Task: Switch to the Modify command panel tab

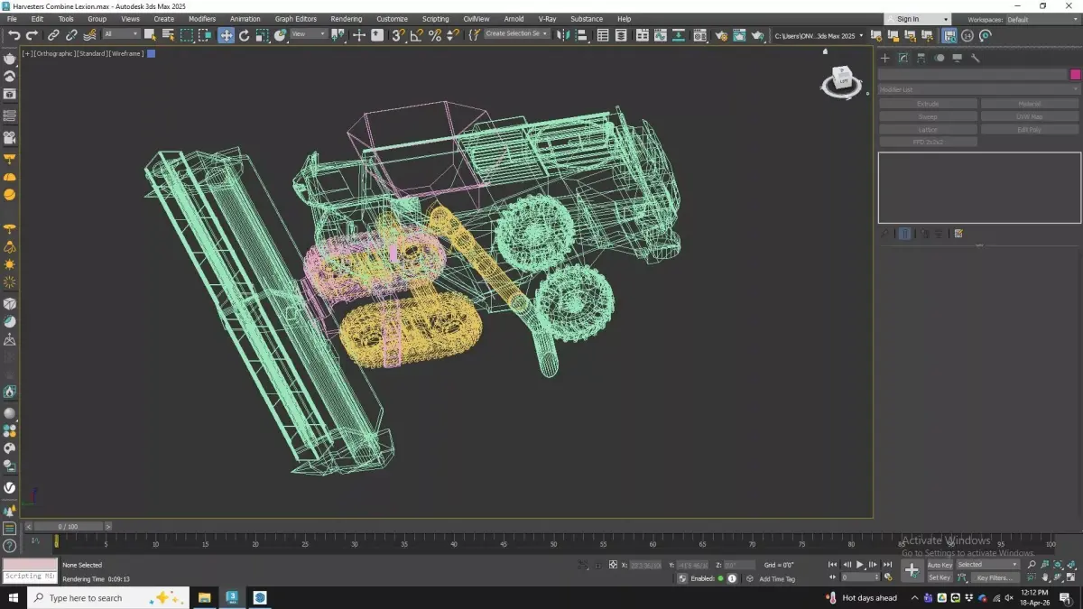Action: pyautogui.click(x=902, y=58)
